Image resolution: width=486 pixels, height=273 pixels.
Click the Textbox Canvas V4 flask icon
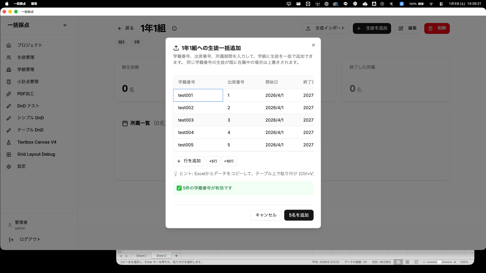pyautogui.click(x=9, y=142)
